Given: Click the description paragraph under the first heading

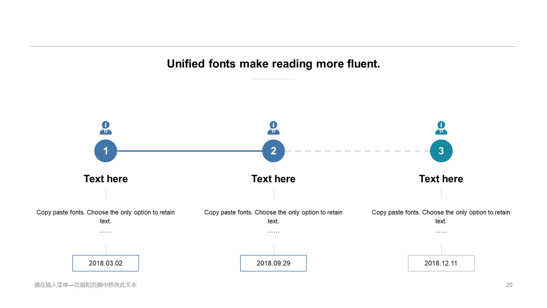Looking at the screenshot, I should coord(106,216).
